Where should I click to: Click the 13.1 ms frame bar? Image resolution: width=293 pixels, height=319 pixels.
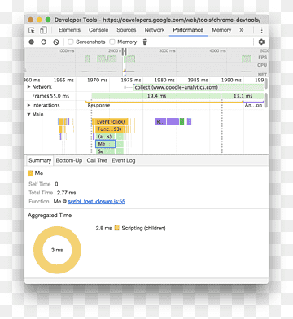[243, 96]
